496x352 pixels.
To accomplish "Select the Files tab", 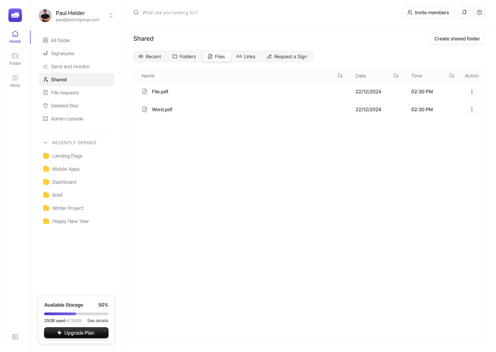I will (x=217, y=56).
